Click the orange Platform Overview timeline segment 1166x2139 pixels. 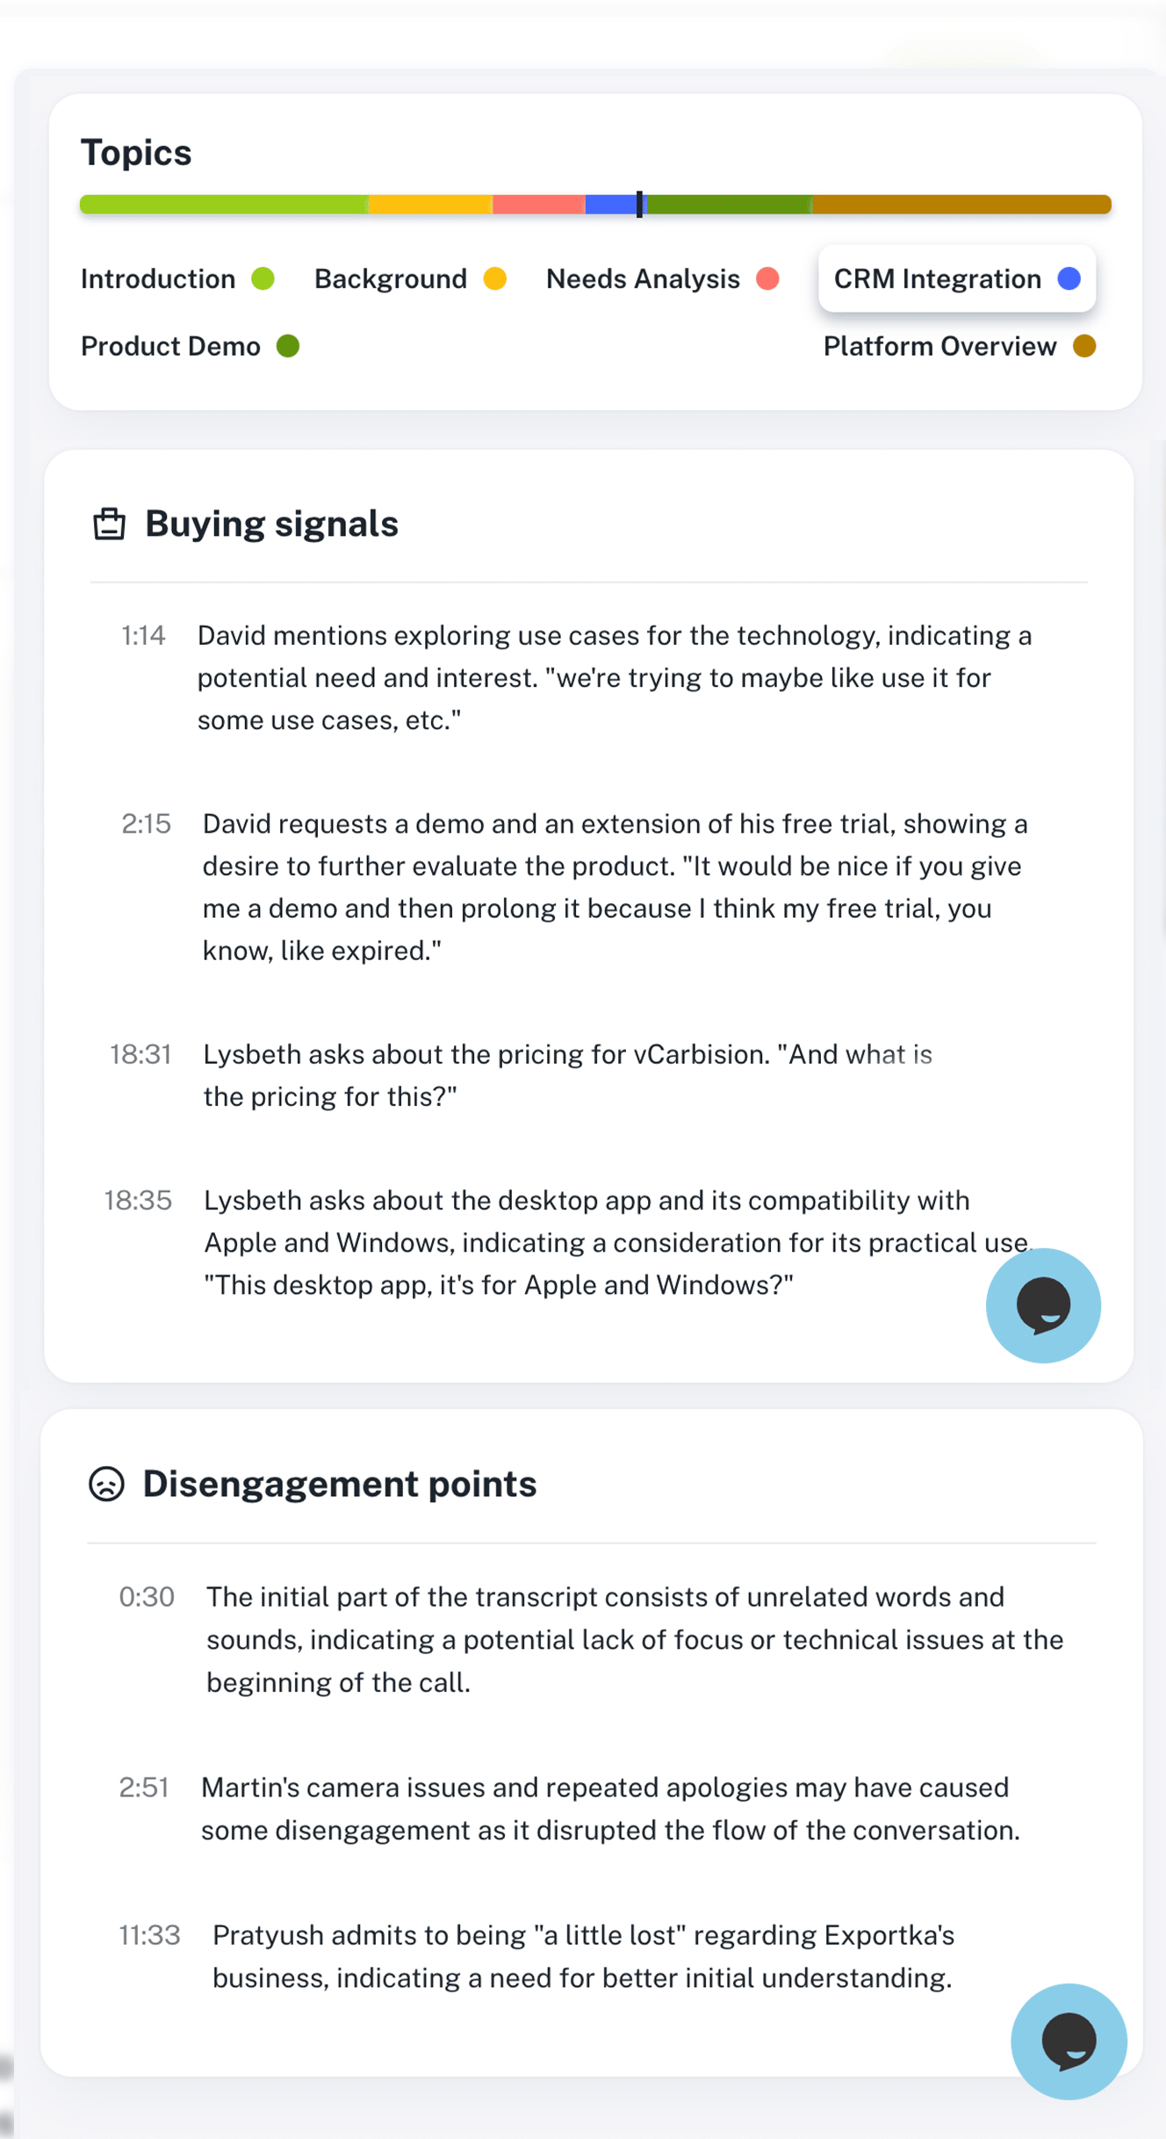961,205
